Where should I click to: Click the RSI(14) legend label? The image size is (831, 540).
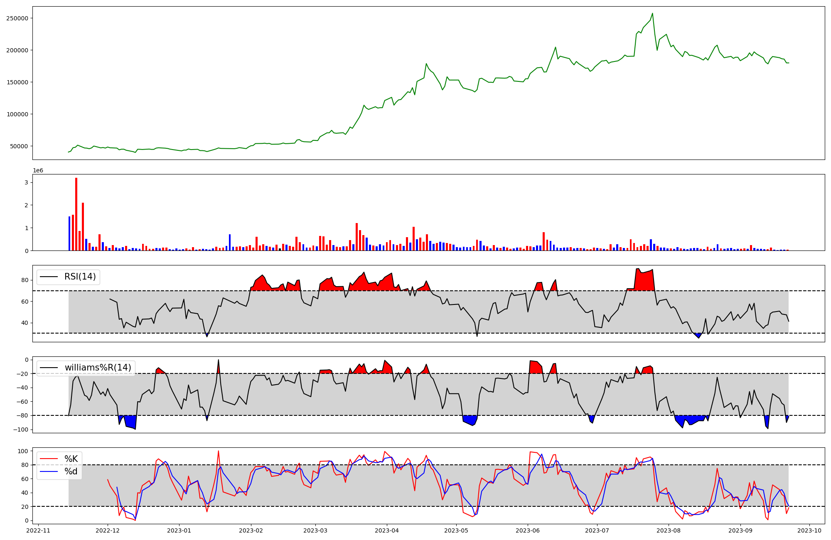[x=80, y=277]
